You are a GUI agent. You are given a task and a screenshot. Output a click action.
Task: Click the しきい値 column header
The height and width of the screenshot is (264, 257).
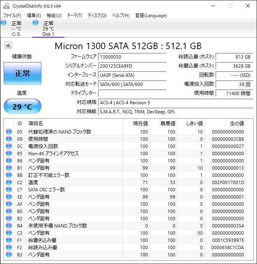(x=191, y=124)
